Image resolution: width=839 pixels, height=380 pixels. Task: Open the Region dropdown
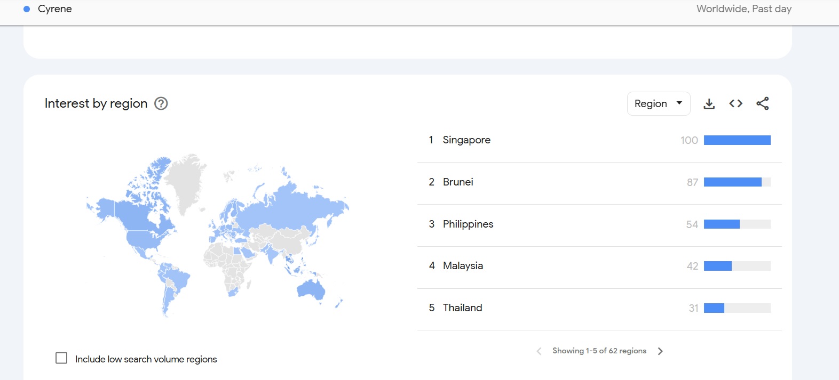click(x=659, y=103)
